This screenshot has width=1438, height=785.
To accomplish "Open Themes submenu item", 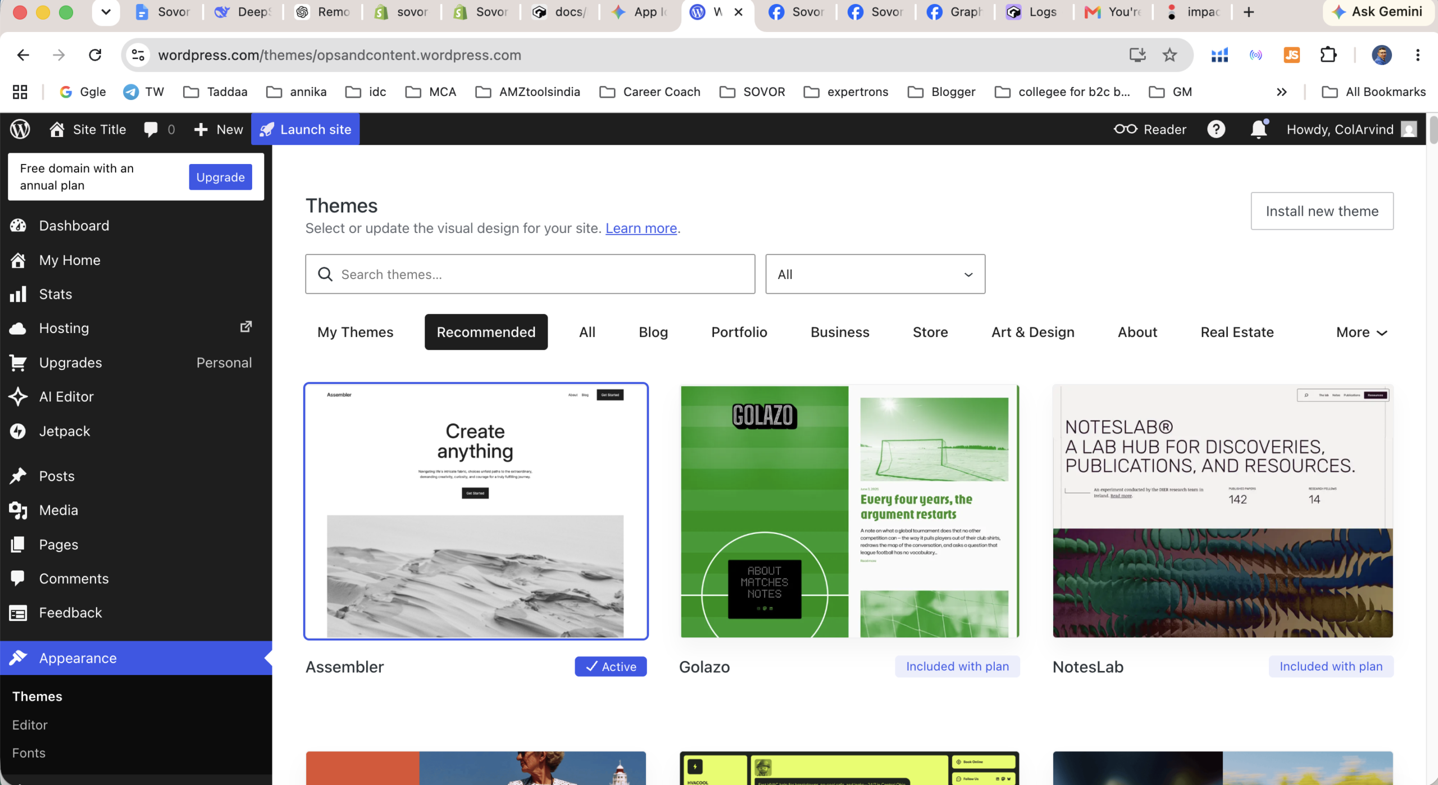I will 37,696.
